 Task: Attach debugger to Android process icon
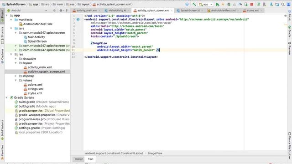point(246,4)
